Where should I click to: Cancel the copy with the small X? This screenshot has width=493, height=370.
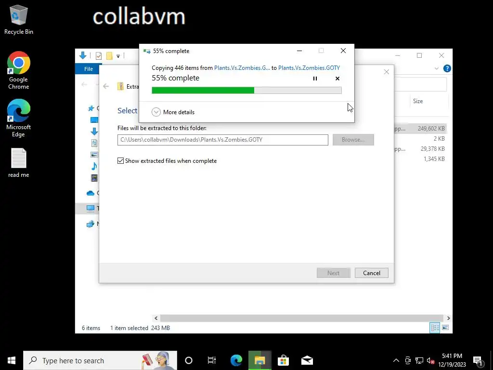[x=337, y=79]
